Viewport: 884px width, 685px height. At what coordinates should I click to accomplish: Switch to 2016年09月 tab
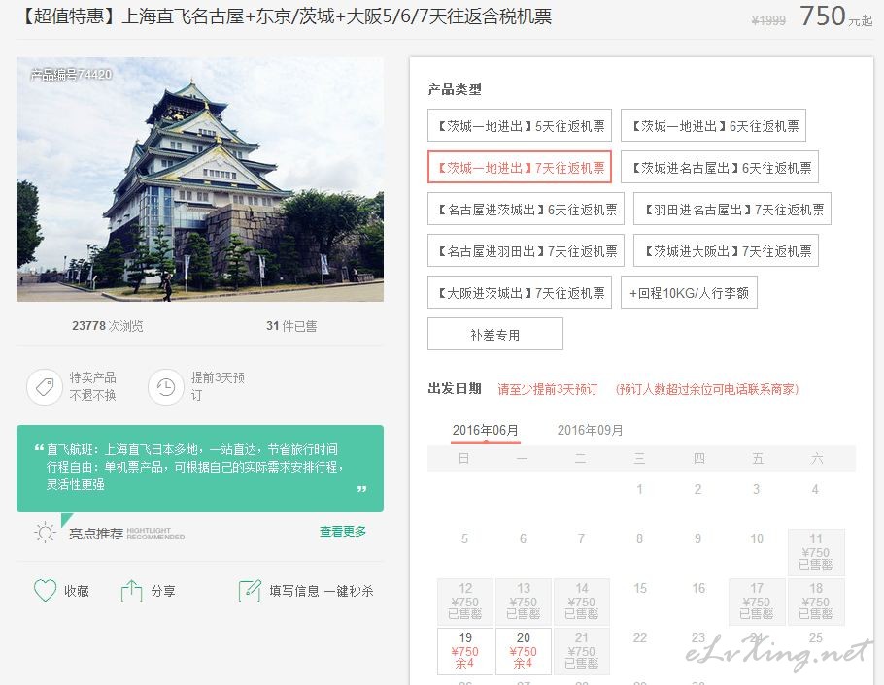pos(591,431)
